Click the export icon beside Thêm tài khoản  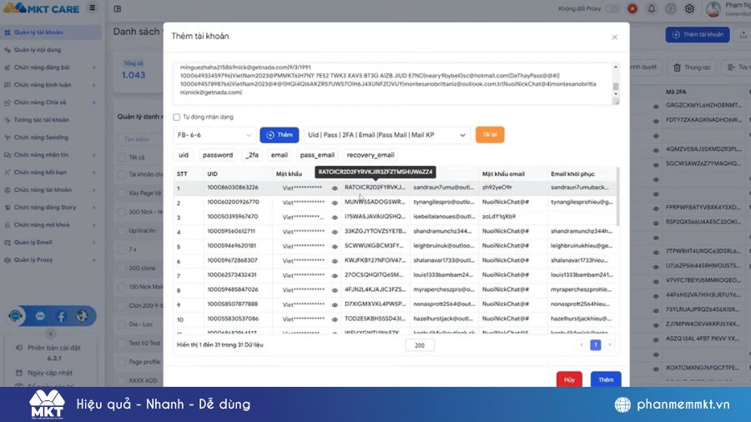[x=743, y=34]
